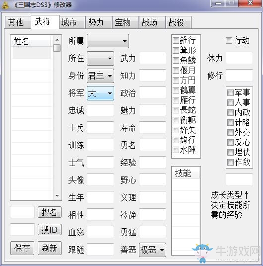This screenshot has width=263, height=266.
Task: Click the growth type field above 成长类型
Action: tap(240, 179)
